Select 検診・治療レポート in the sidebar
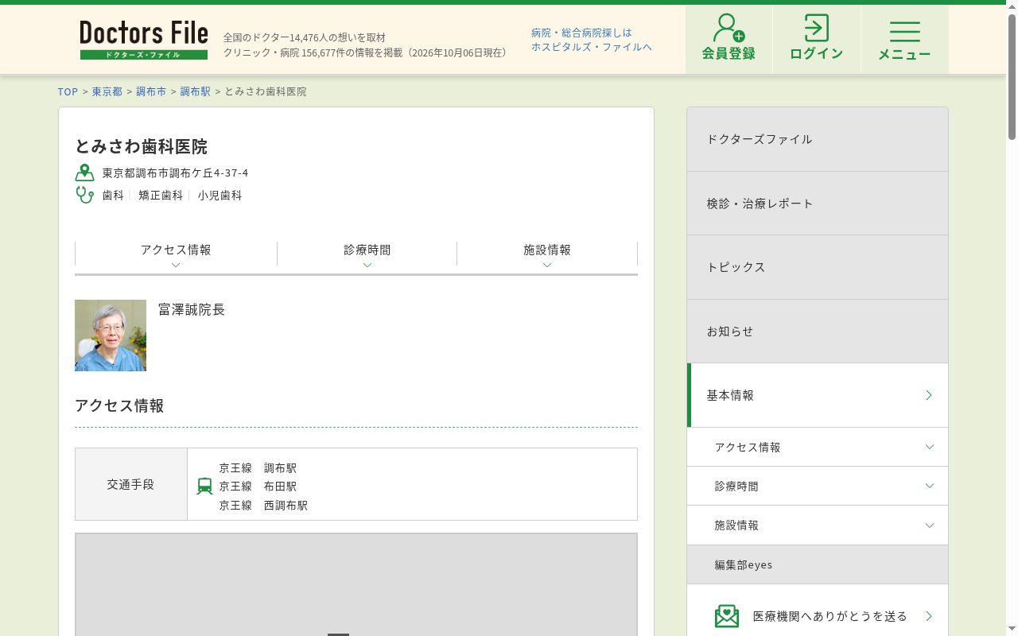 click(x=818, y=204)
